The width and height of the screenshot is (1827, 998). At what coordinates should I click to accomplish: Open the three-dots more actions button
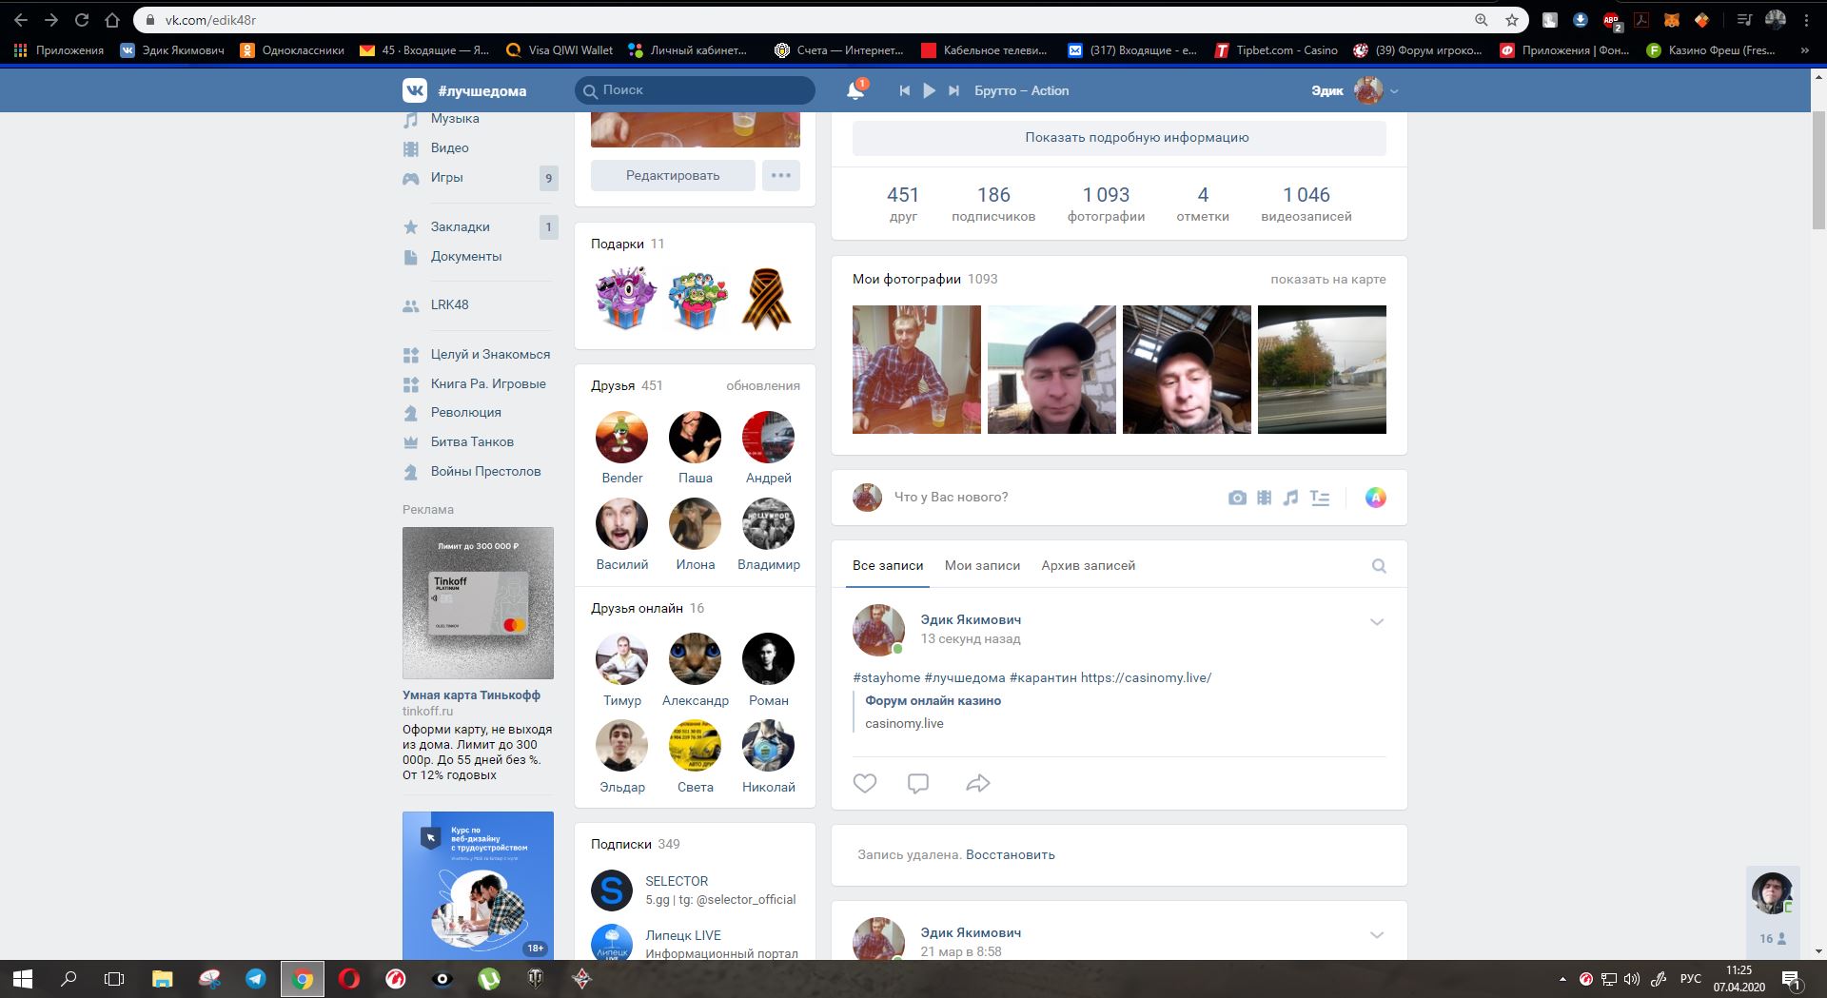pyautogui.click(x=781, y=175)
